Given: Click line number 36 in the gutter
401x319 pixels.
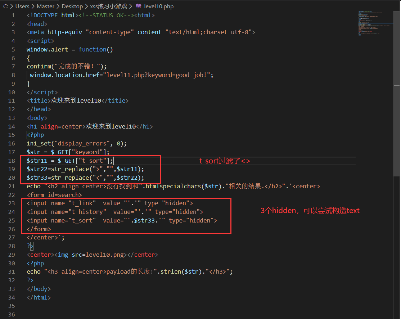Looking at the screenshot, I should [12, 314].
